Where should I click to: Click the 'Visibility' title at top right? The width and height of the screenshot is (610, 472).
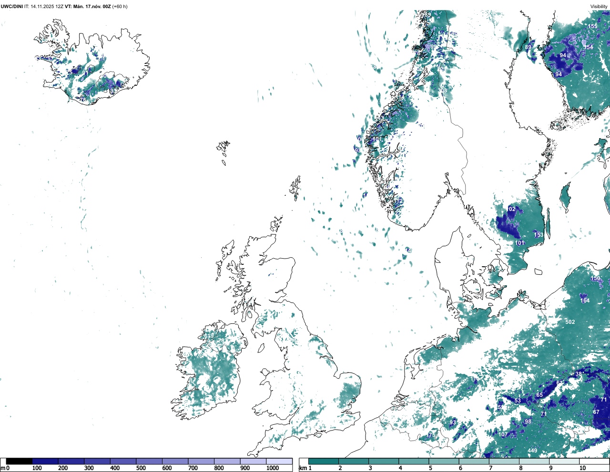tap(599, 6)
